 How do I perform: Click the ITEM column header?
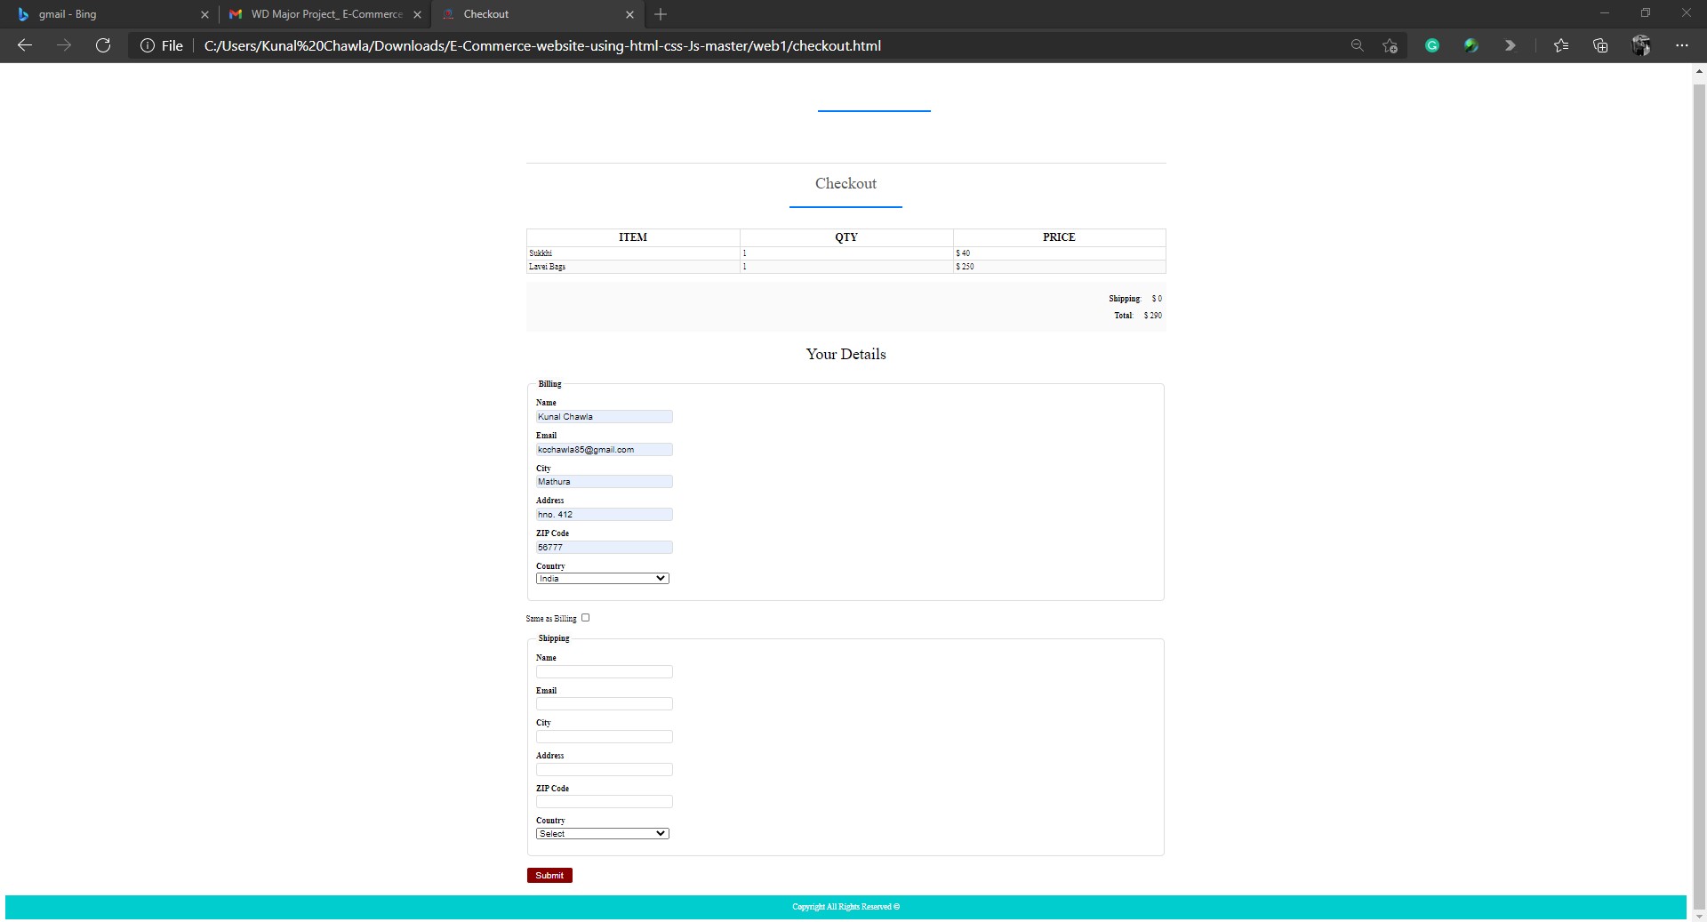click(x=633, y=237)
